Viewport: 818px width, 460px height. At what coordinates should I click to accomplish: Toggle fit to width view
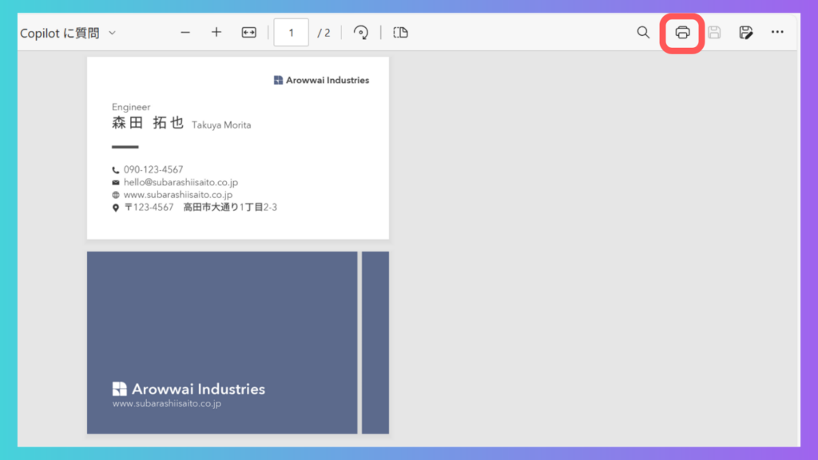pyautogui.click(x=248, y=33)
